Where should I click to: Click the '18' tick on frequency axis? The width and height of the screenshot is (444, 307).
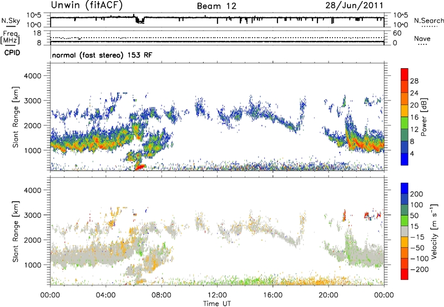tap(37, 33)
